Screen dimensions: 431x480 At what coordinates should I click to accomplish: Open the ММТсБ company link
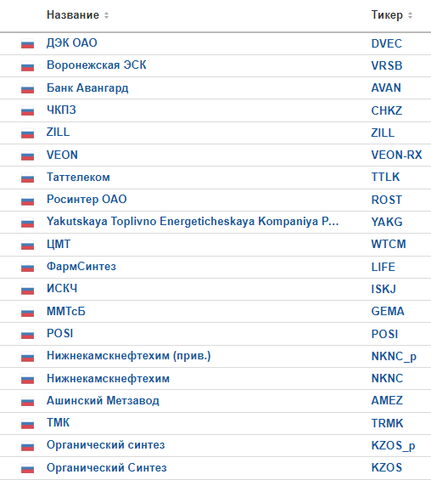tap(65, 311)
